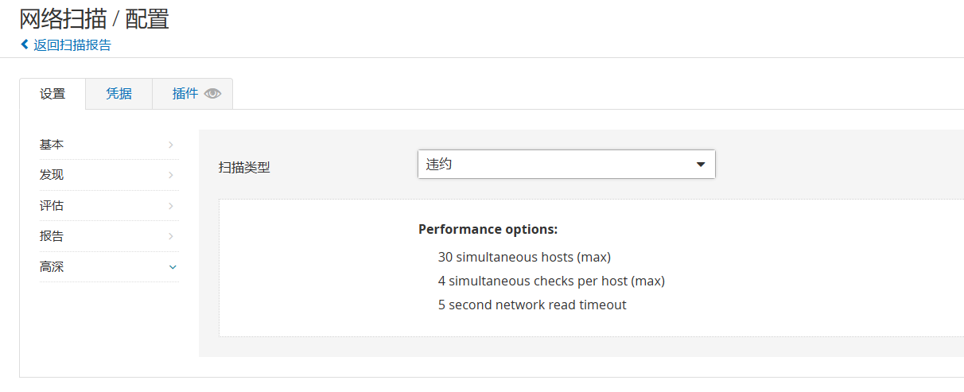The height and width of the screenshot is (392, 964).
Task: Switch to the 设置 tab
Action: (52, 94)
